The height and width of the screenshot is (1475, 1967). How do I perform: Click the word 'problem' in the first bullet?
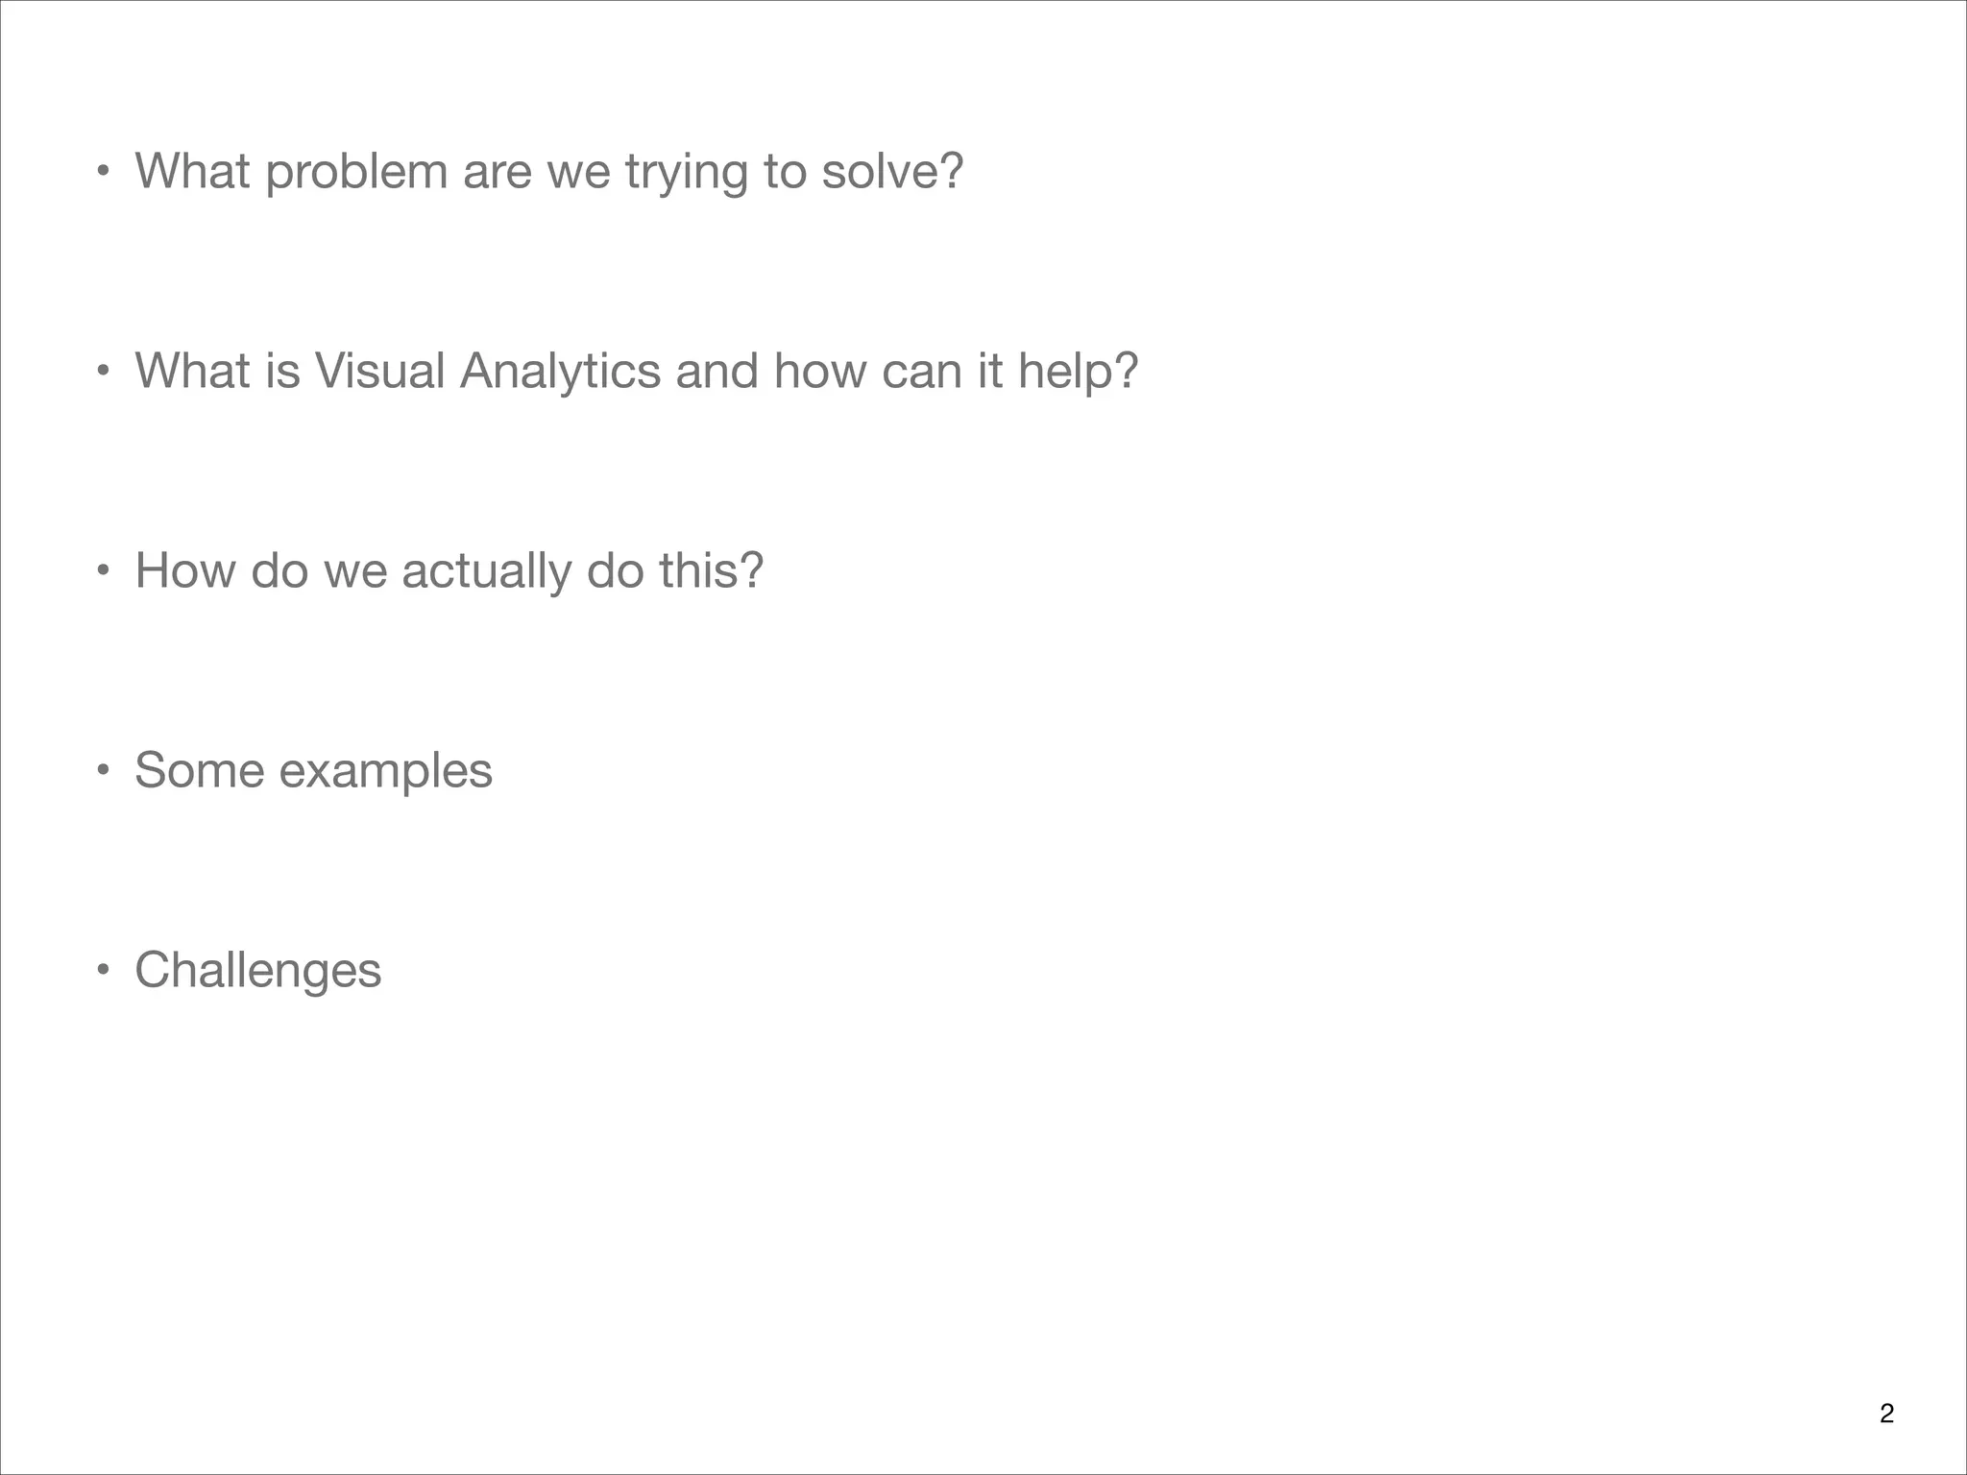click(x=356, y=173)
